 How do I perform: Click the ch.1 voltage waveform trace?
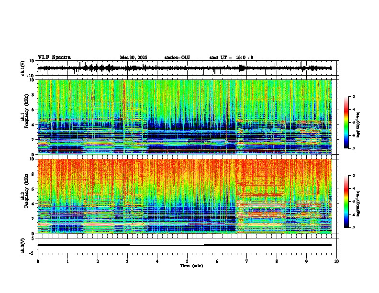(x=184, y=68)
